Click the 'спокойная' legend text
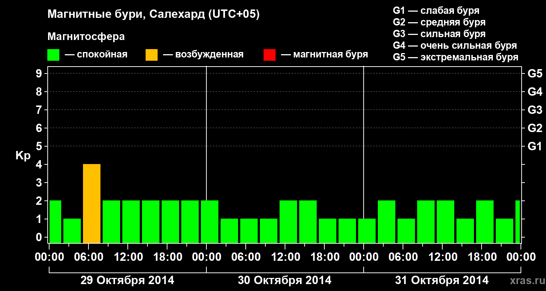Image resolution: width=546 pixels, height=291 pixels. [102, 55]
